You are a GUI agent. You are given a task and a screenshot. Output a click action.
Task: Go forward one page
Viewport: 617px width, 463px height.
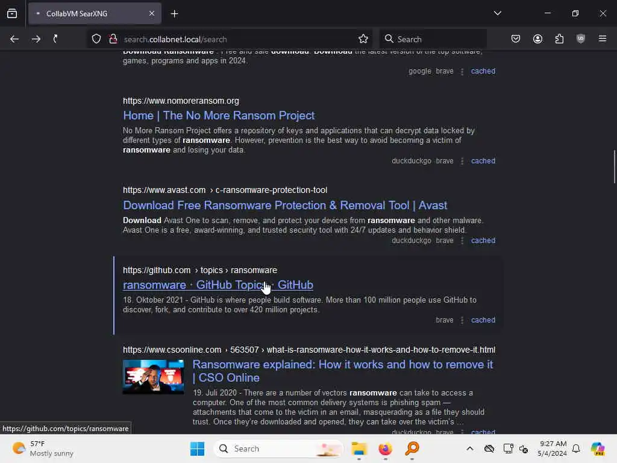click(36, 39)
